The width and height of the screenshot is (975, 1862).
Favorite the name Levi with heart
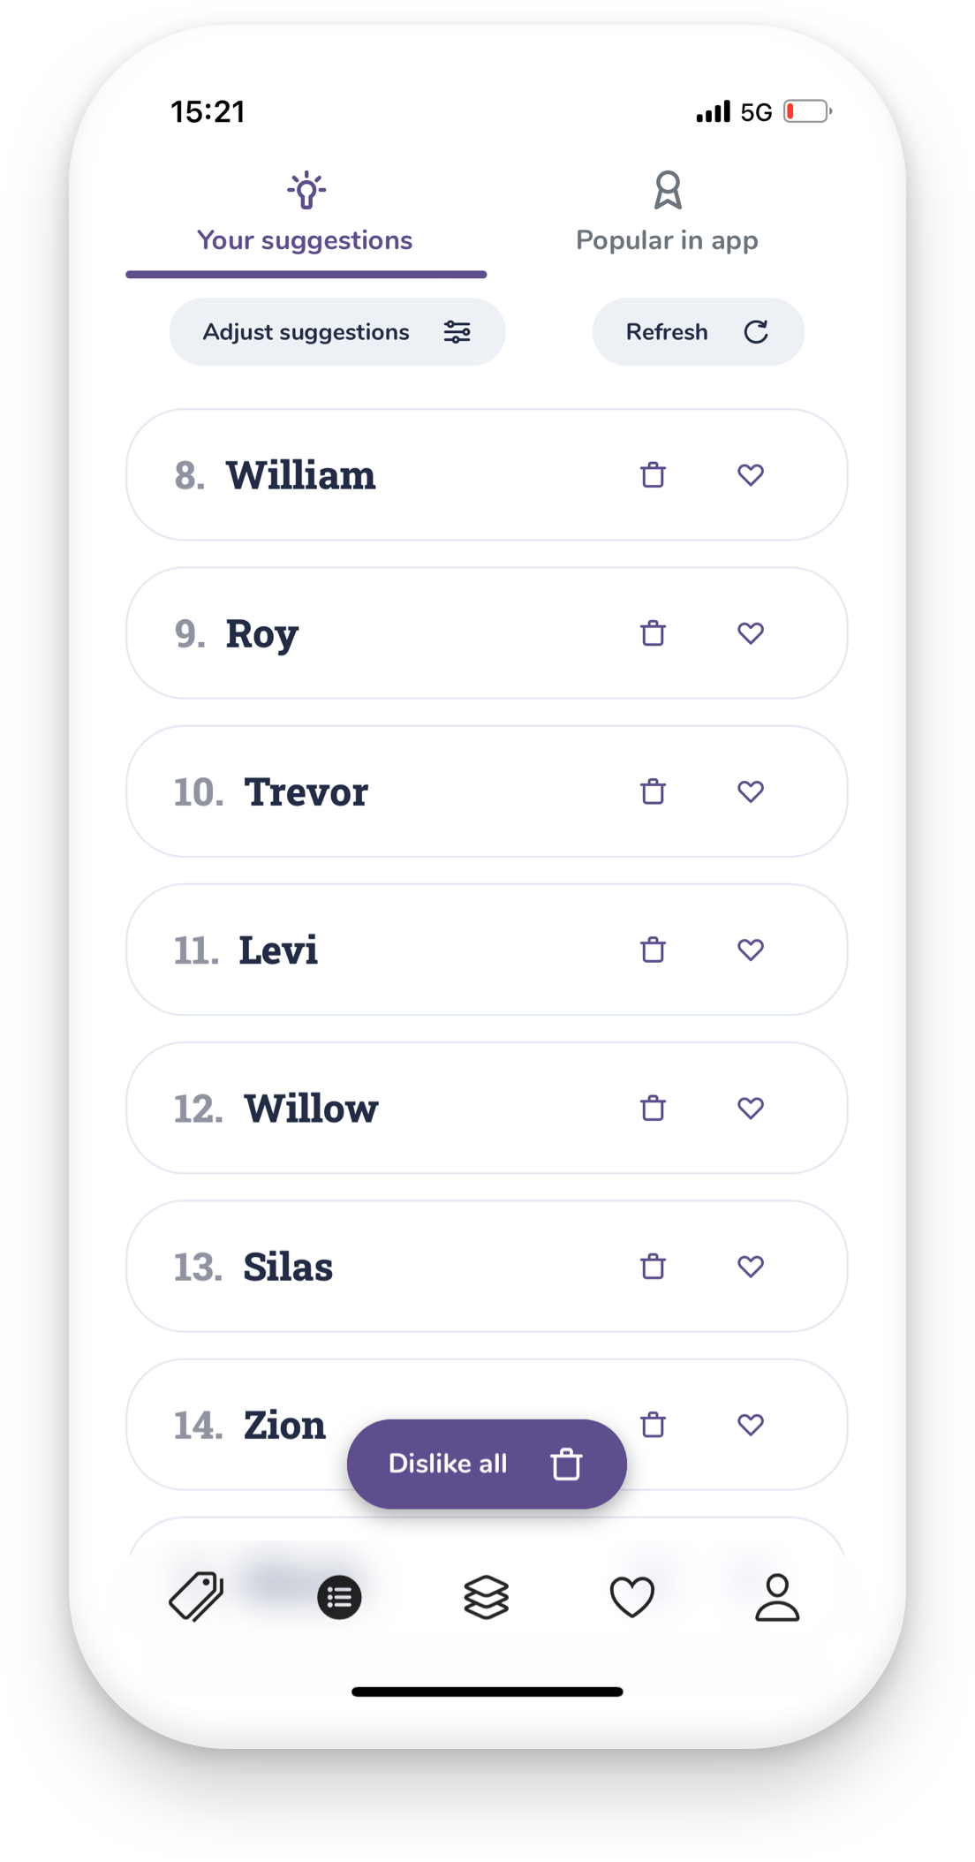pyautogui.click(x=751, y=950)
